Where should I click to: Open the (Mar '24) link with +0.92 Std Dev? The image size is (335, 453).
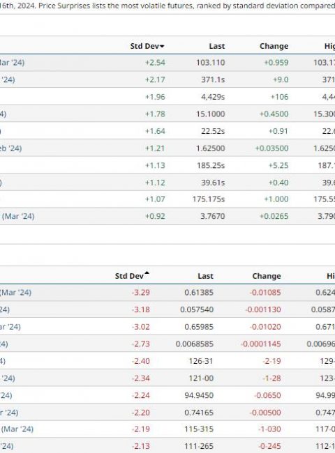point(17,216)
